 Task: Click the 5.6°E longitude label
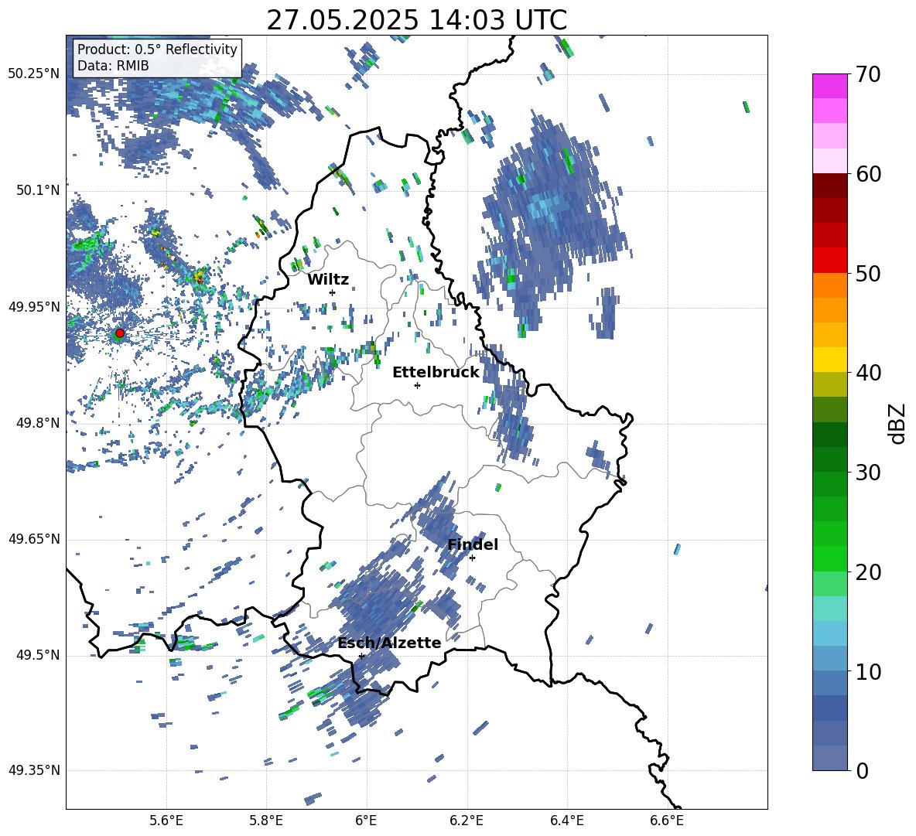(166, 821)
